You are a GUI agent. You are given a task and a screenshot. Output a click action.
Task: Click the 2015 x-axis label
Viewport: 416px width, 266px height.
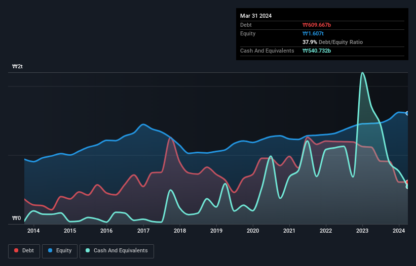point(70,231)
